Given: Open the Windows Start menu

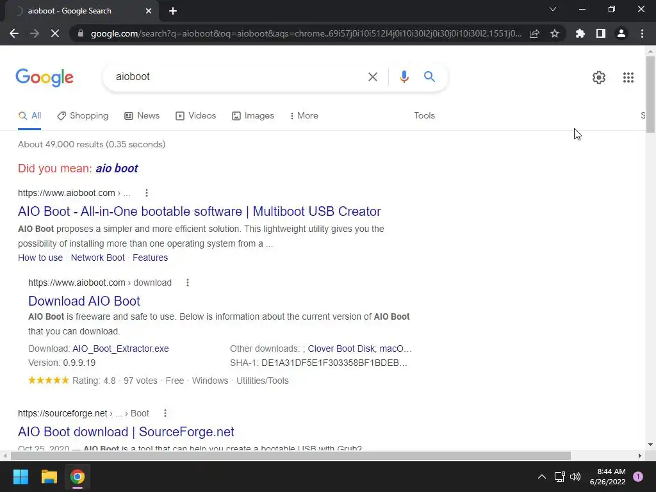Looking at the screenshot, I should pos(20,477).
